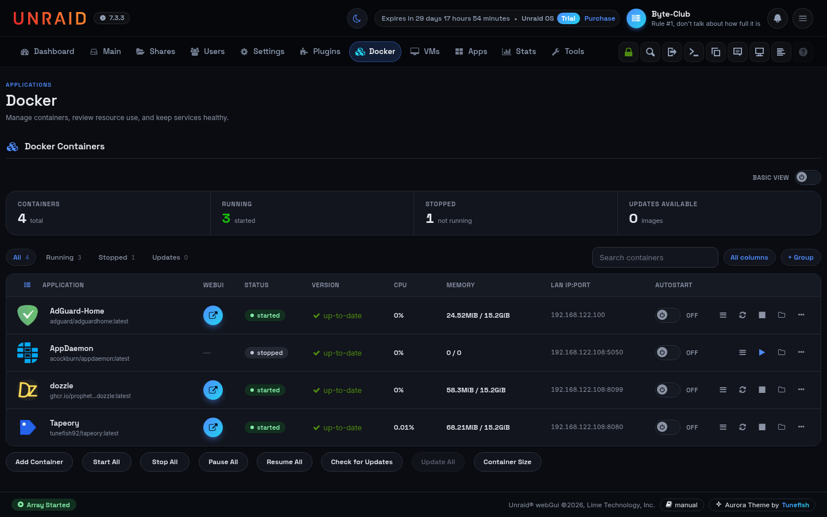The height and width of the screenshot is (517, 827).
Task: Follow the Purchase link
Action: coord(600,18)
